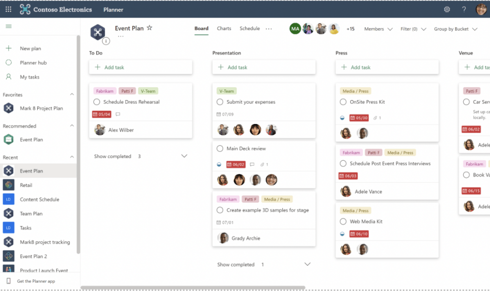Click the Contoso Electronics logo
Image resolution: width=490 pixels, height=291 pixels.
[25, 10]
